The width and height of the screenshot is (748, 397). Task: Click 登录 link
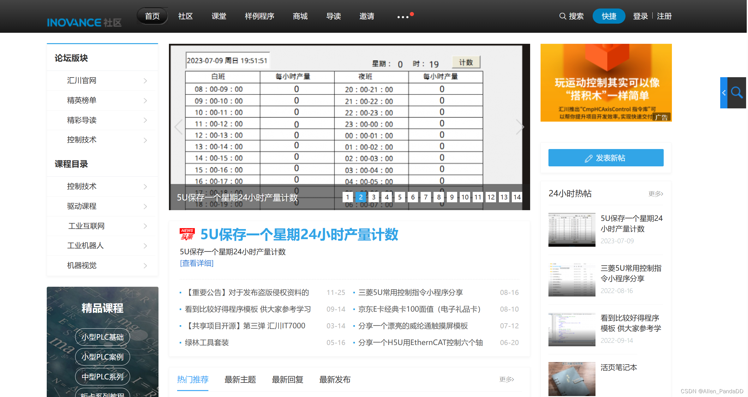640,16
